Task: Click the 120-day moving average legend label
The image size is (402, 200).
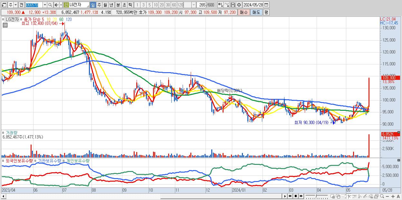Action: [x=69, y=19]
